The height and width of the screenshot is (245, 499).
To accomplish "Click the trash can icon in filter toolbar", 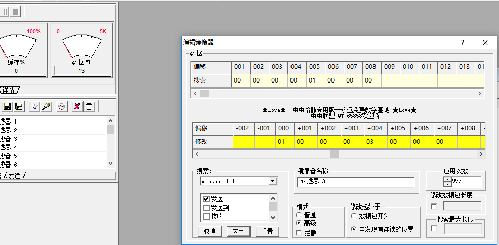I will coord(89,106).
